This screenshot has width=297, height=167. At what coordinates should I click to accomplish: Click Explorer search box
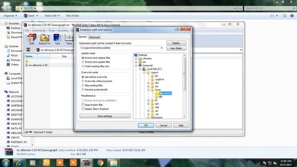click(270, 8)
